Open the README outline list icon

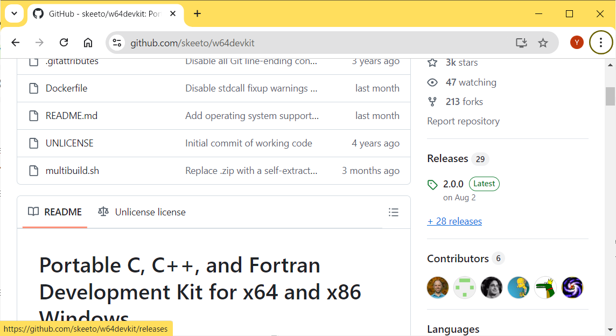click(x=394, y=212)
